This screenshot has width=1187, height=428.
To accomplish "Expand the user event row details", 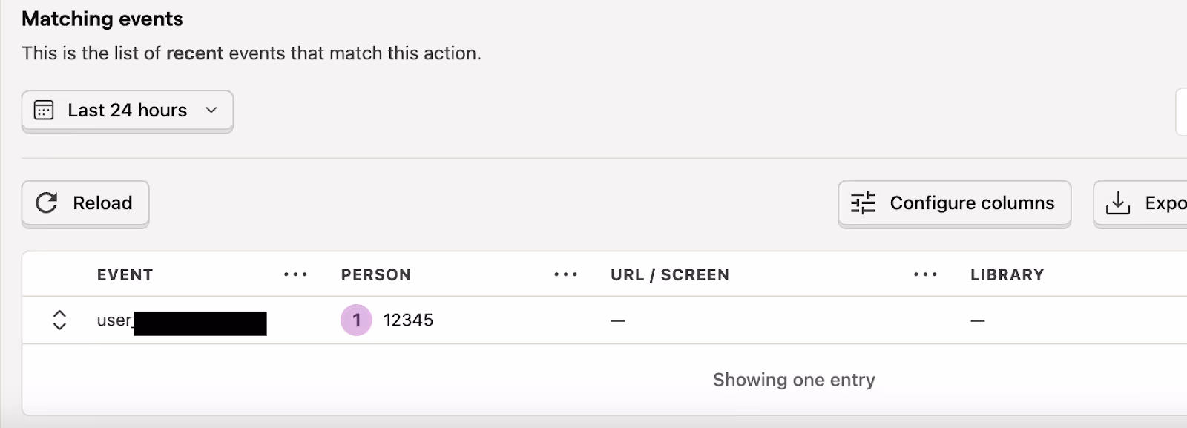I will click(x=59, y=320).
